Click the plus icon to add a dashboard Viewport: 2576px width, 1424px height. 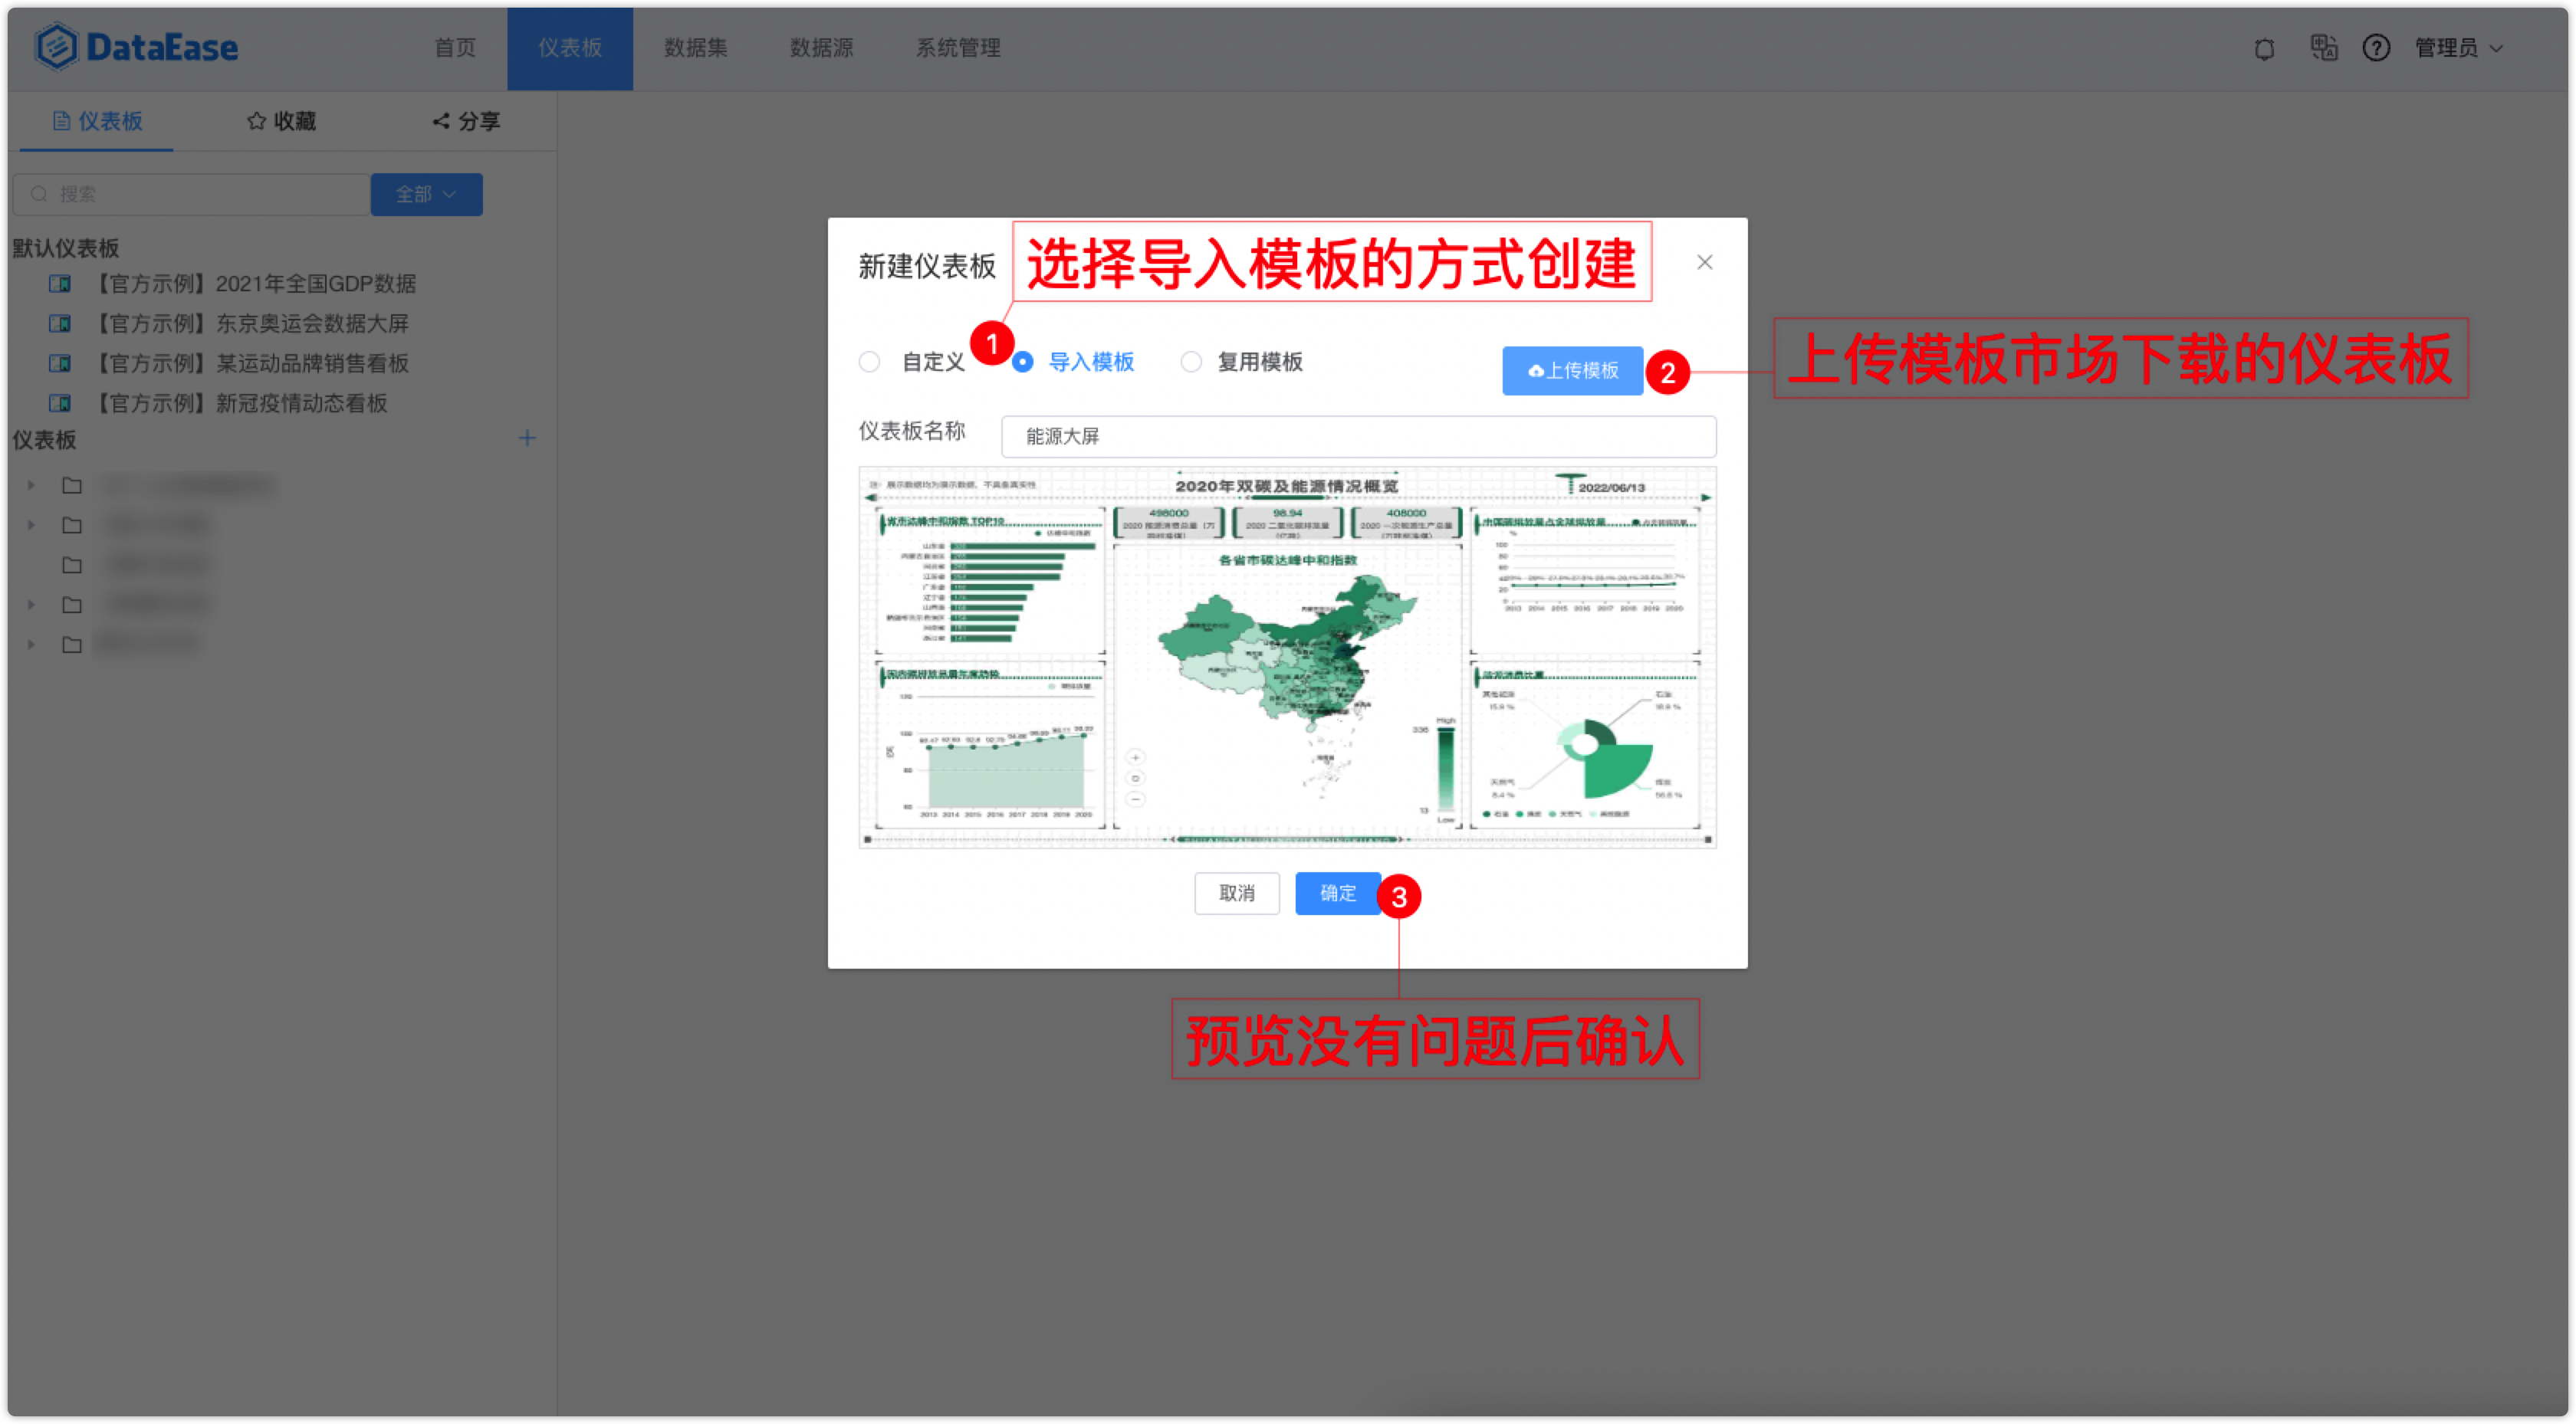coord(527,438)
